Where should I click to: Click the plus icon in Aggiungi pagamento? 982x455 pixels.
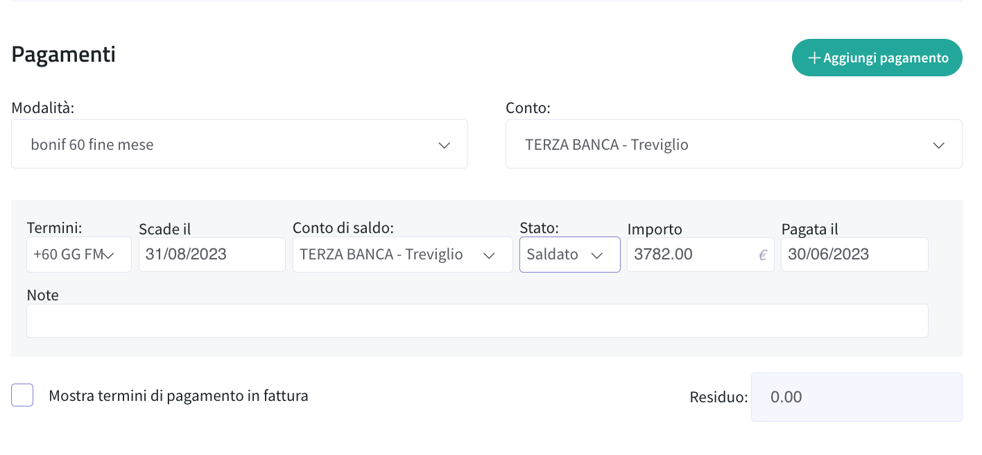[x=815, y=58]
